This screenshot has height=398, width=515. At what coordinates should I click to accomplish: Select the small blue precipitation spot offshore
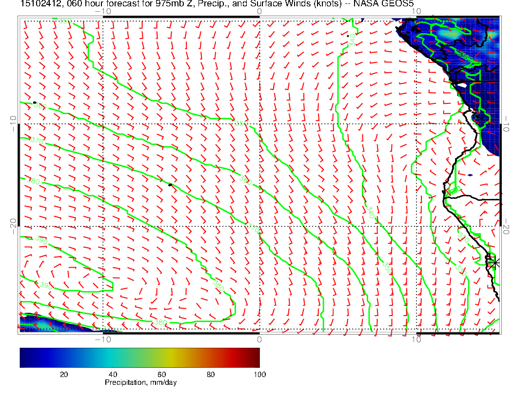(470, 175)
